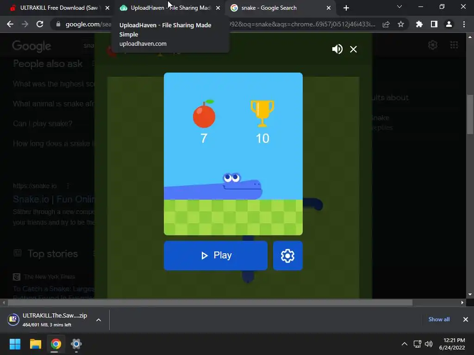This screenshot has height=355, width=474.
Task: Click the horizontal scroll right arrow
Action: [x=462, y=302]
